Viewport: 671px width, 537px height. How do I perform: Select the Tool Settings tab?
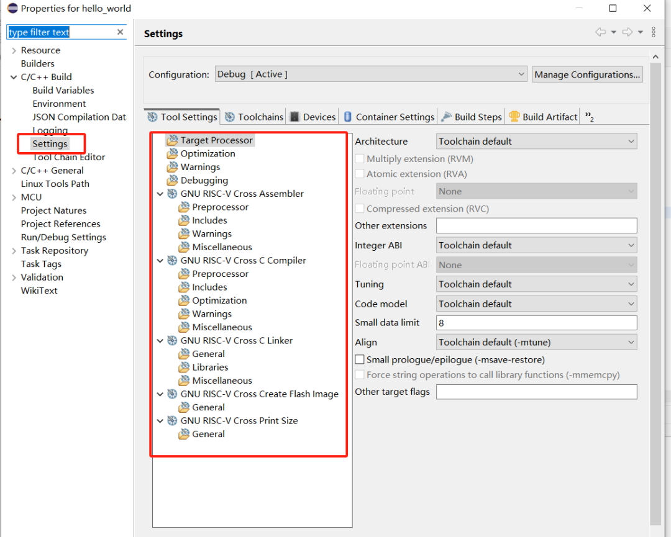(182, 117)
